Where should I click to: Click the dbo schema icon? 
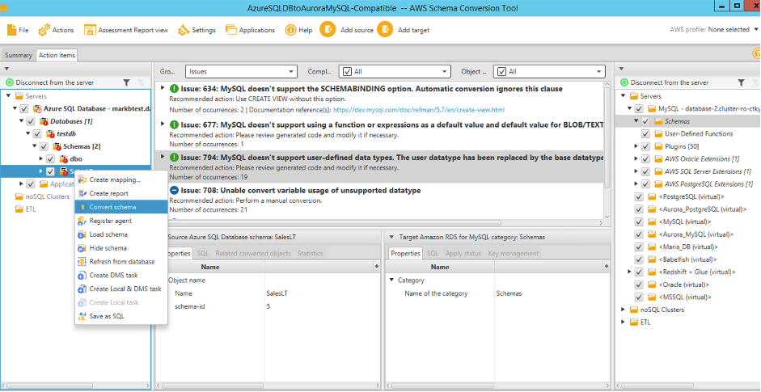pos(64,158)
